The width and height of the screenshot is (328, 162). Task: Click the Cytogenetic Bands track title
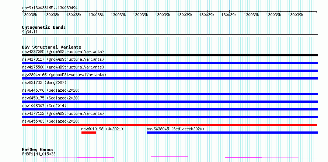[44, 27]
